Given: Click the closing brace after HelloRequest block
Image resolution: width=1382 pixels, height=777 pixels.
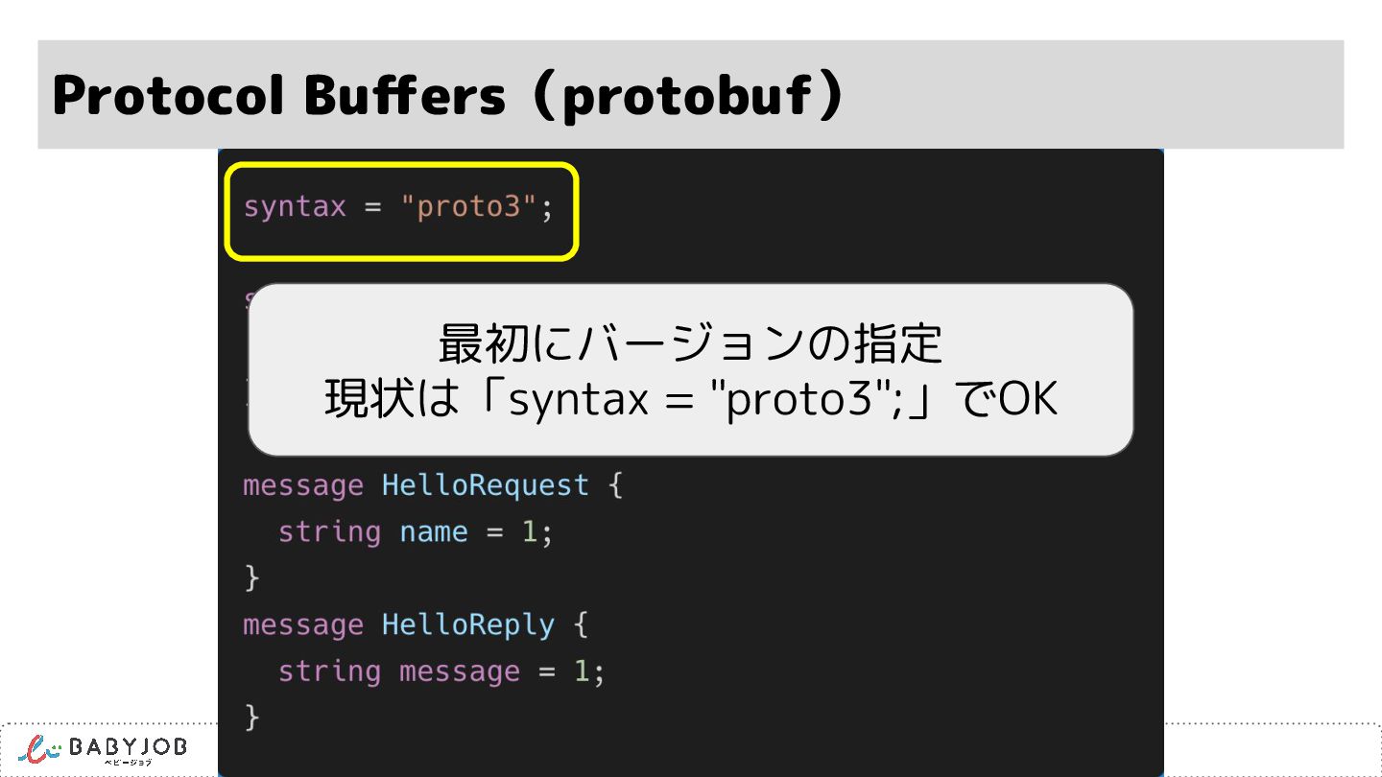Looking at the screenshot, I should point(252,577).
